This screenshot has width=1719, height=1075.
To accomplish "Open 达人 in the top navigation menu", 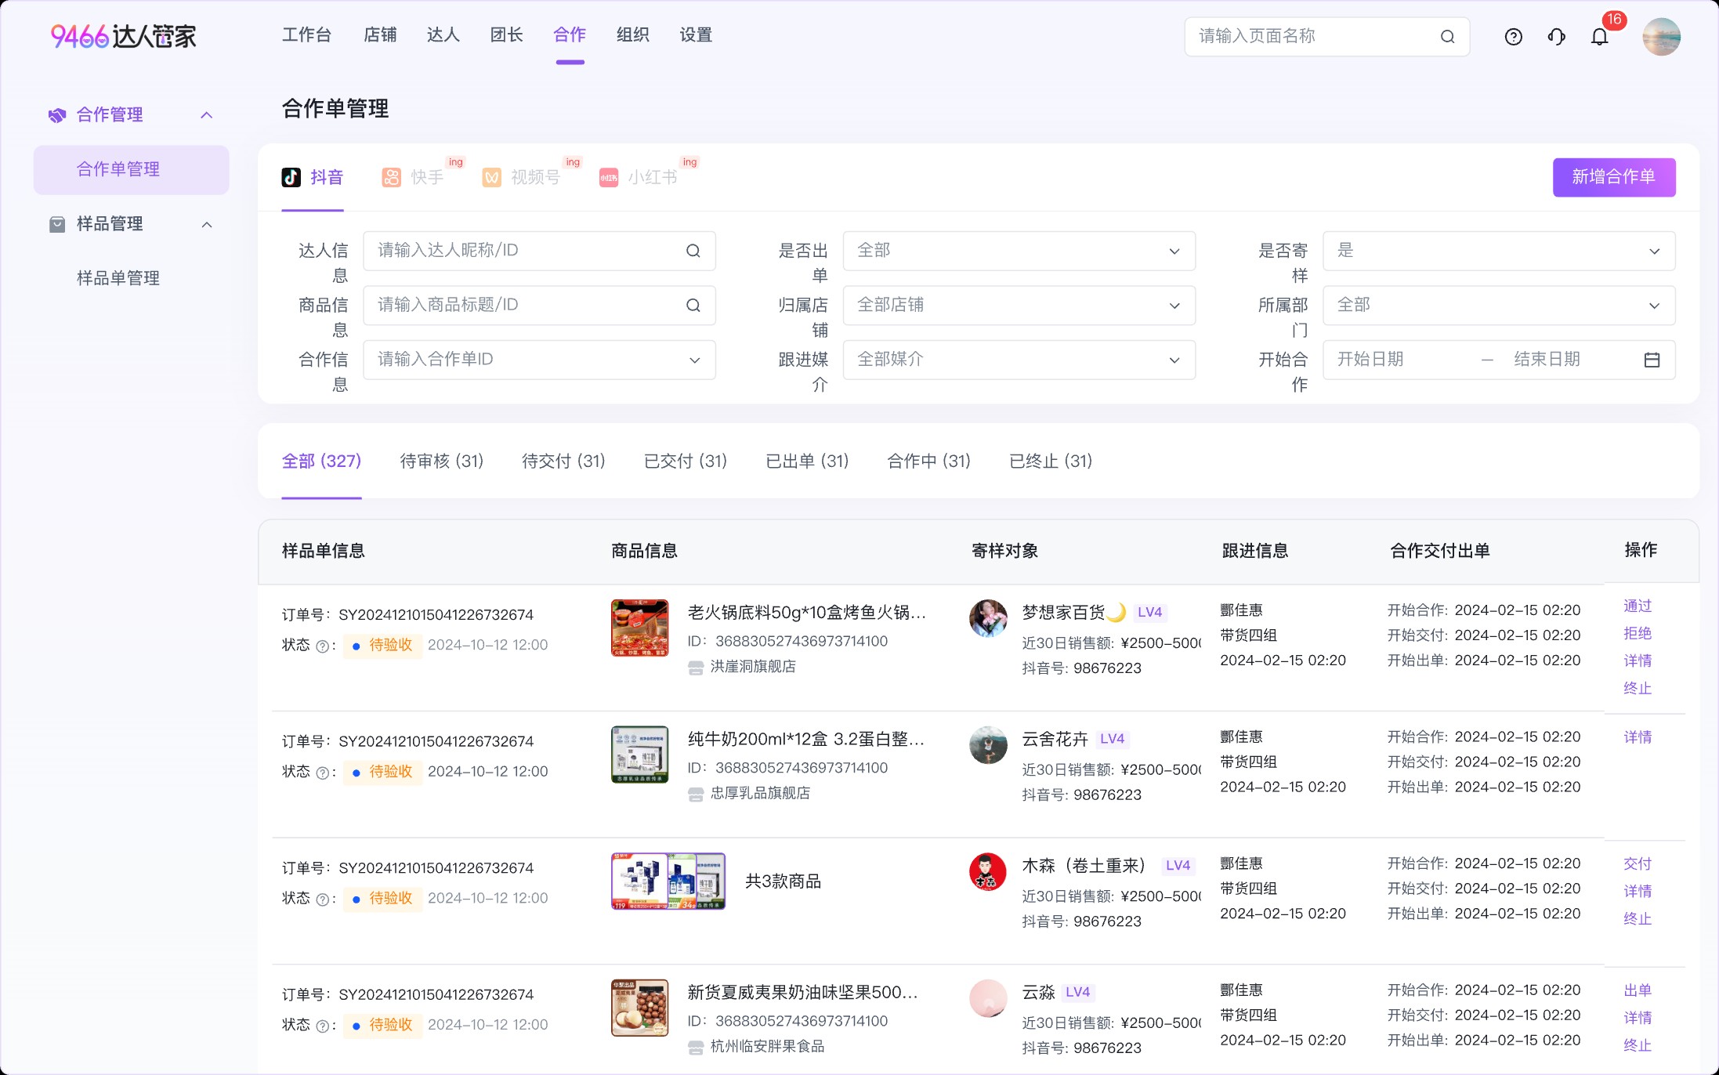I will click(443, 35).
